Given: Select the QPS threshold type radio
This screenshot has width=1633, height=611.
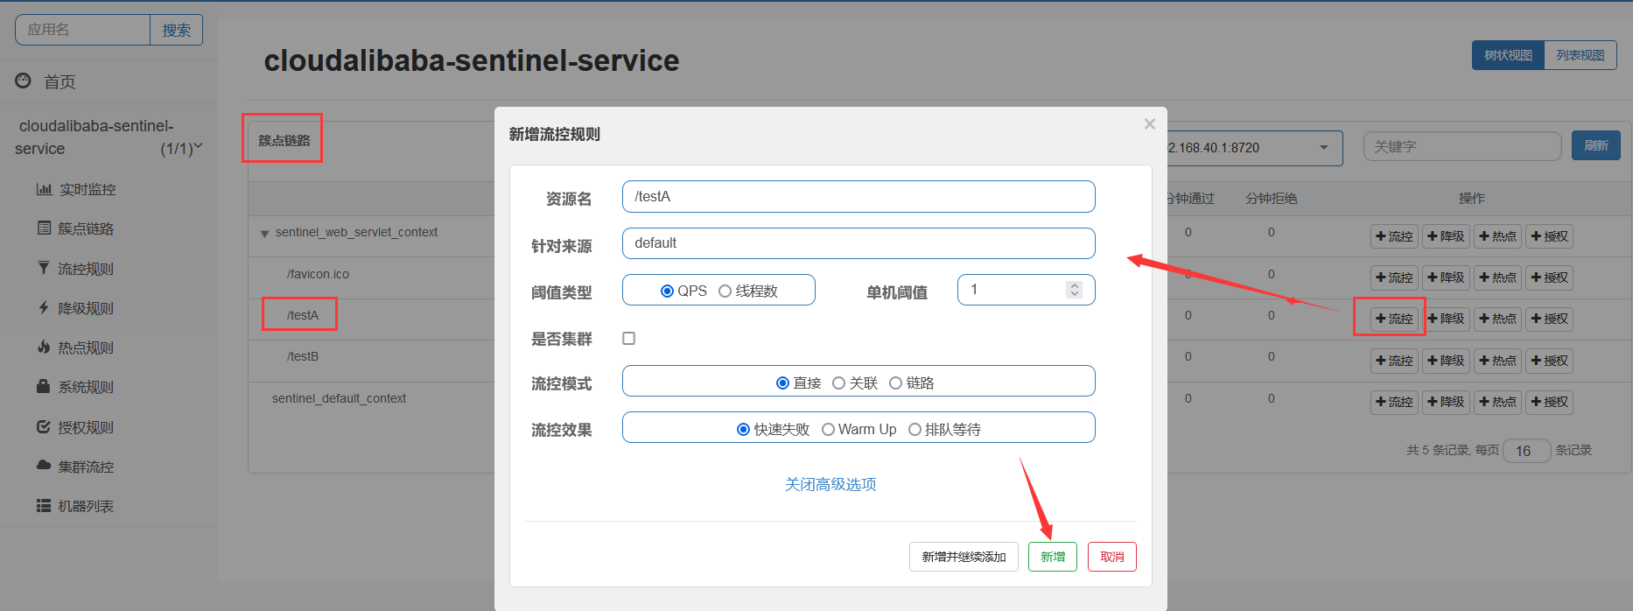Looking at the screenshot, I should point(668,291).
